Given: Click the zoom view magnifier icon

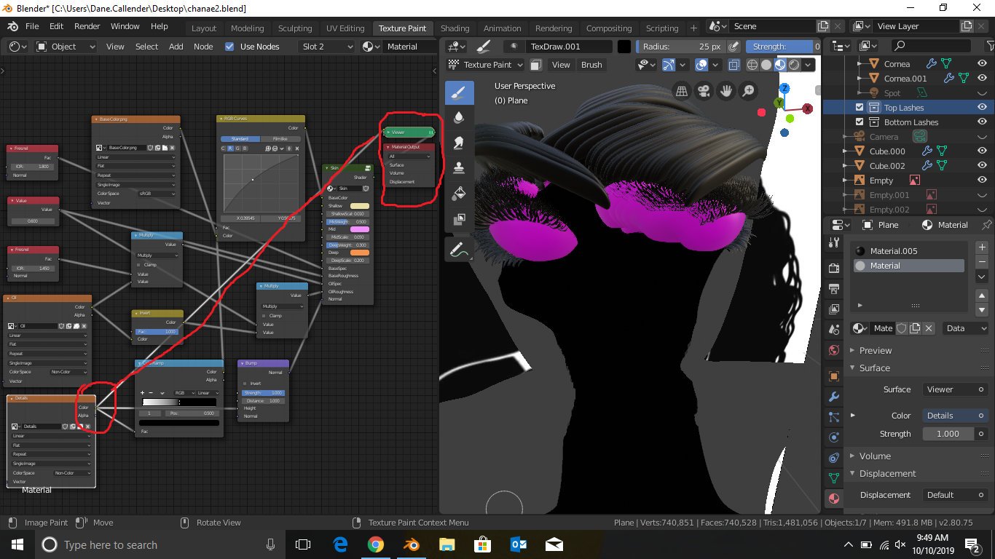Looking at the screenshot, I should tap(748, 91).
